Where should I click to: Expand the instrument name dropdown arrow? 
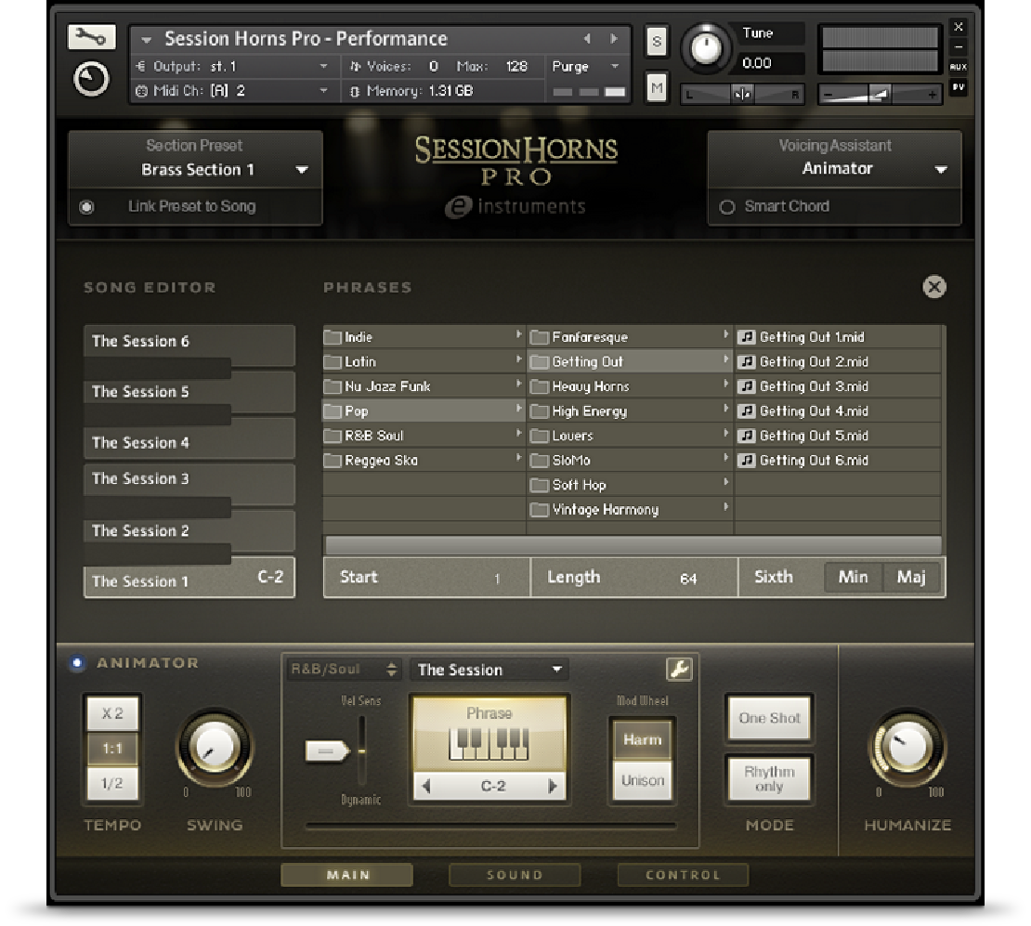147,39
